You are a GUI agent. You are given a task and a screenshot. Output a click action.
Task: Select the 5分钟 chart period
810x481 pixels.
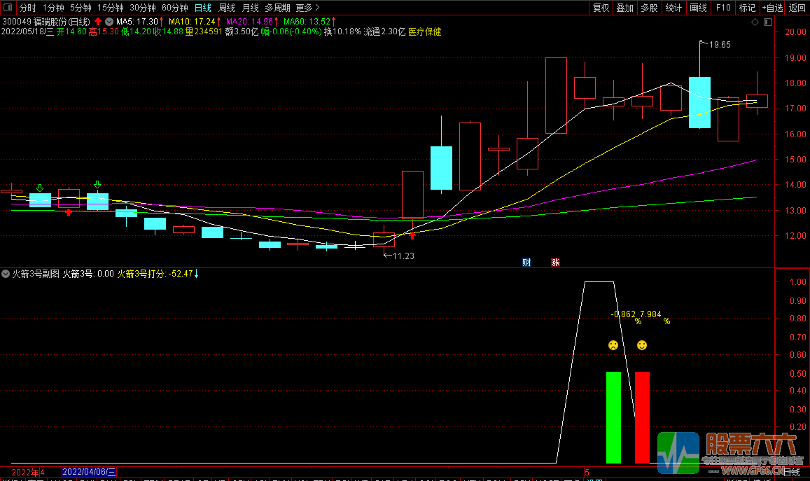81,8
